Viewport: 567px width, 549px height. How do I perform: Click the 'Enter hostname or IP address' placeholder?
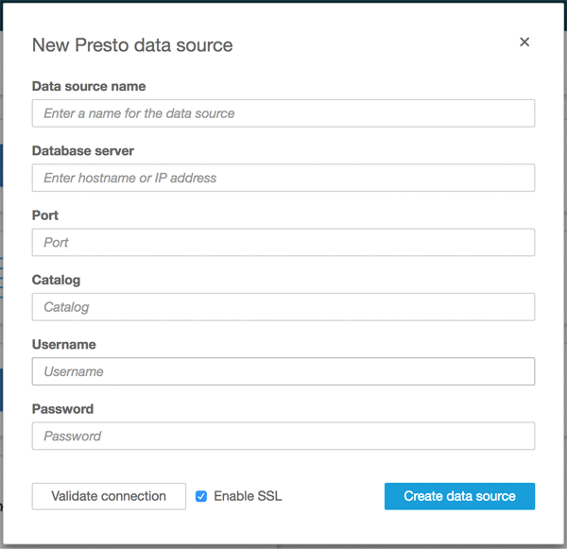pos(130,178)
